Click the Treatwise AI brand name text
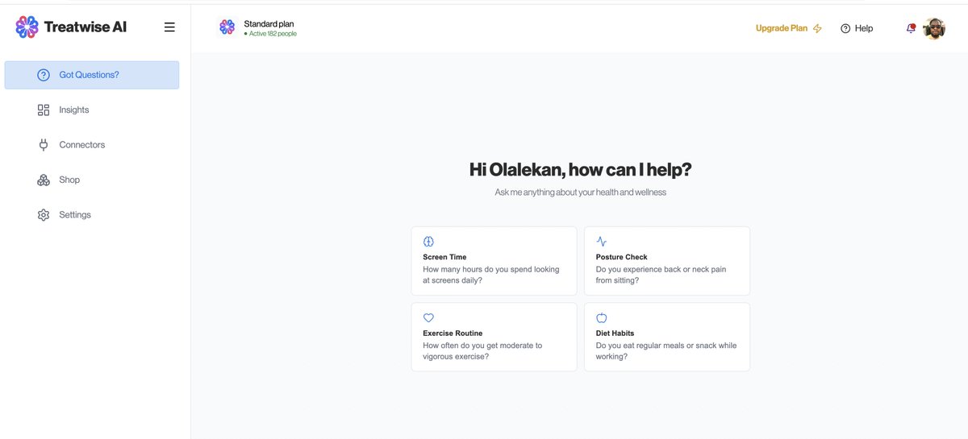Viewport: 968px width, 439px height. (x=86, y=27)
